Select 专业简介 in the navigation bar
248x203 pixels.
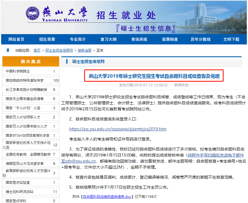pos(78,39)
